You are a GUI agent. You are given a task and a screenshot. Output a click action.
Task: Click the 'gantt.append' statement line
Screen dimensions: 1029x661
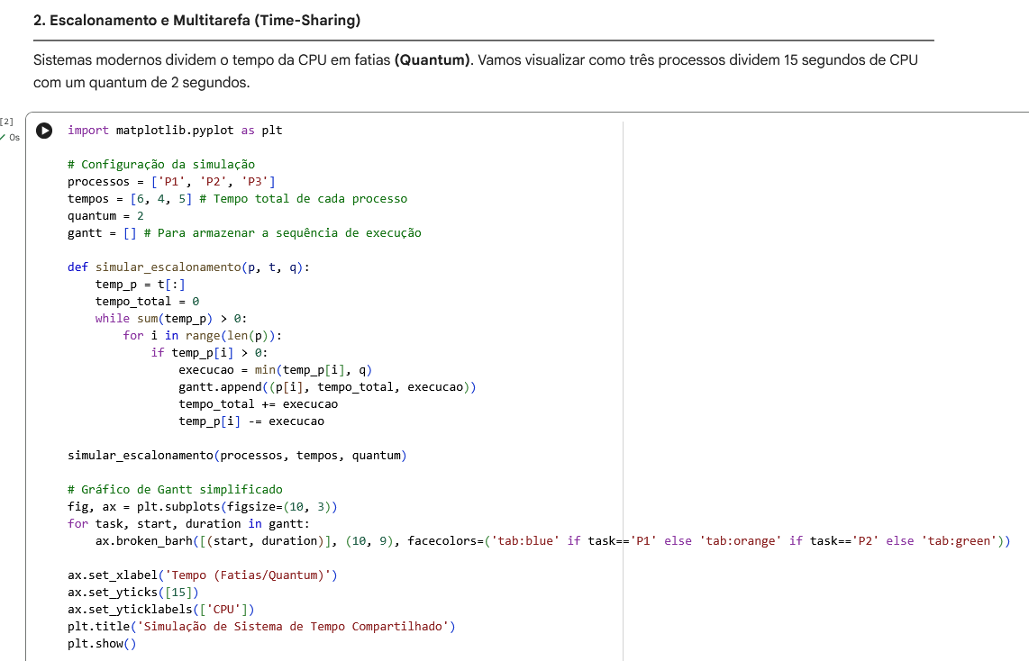click(326, 387)
